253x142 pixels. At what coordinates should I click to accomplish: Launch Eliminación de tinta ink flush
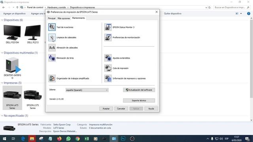(x=52, y=58)
